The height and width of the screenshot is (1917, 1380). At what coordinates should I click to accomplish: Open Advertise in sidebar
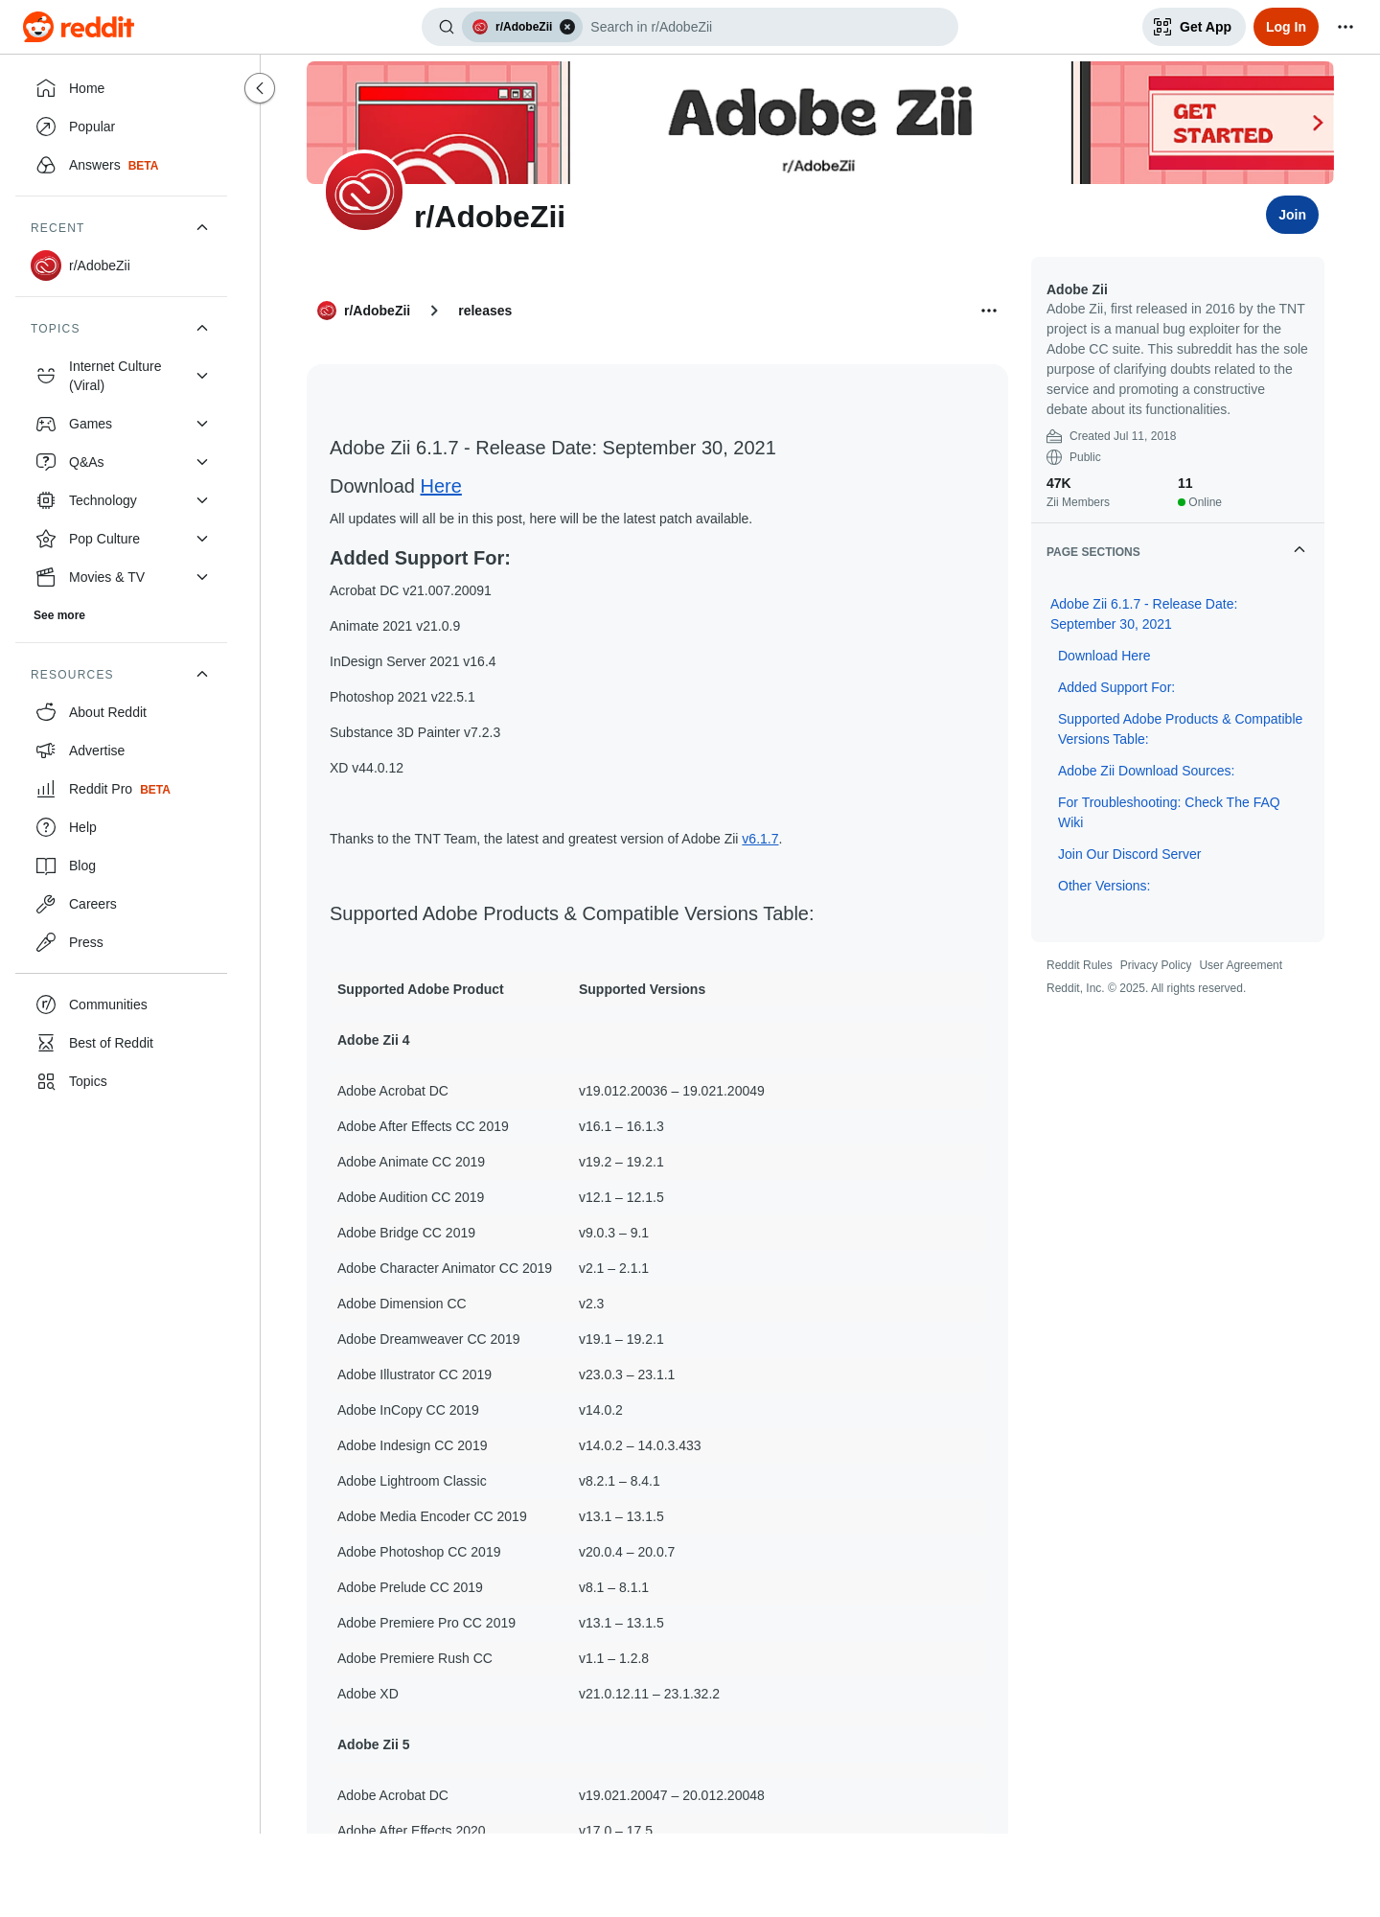click(121, 751)
